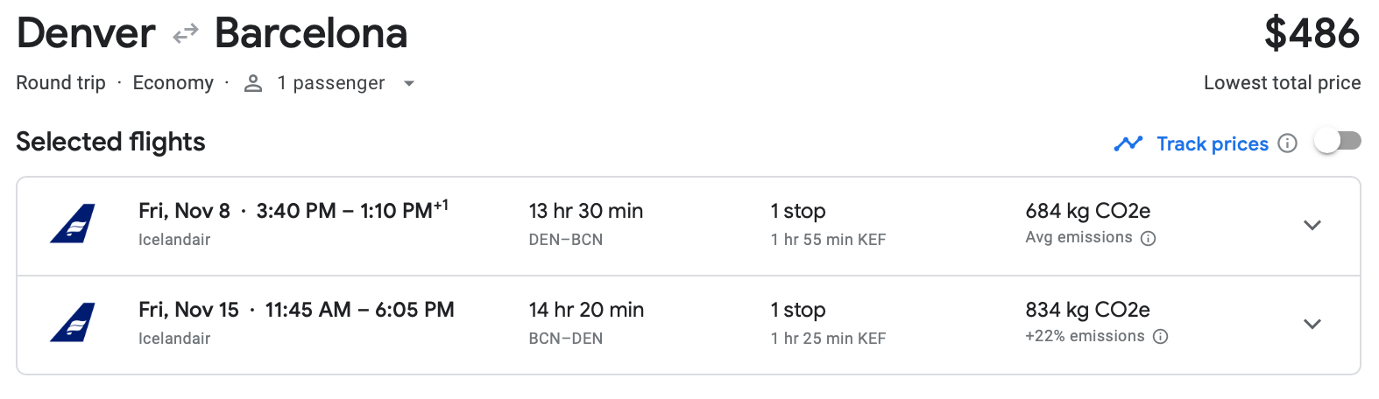Screen dimensions: 1379x399
Task: Click the 1 passenger label
Action: [330, 83]
